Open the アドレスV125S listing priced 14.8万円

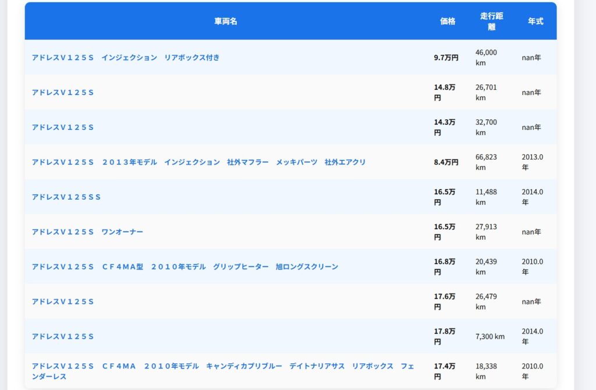63,93
